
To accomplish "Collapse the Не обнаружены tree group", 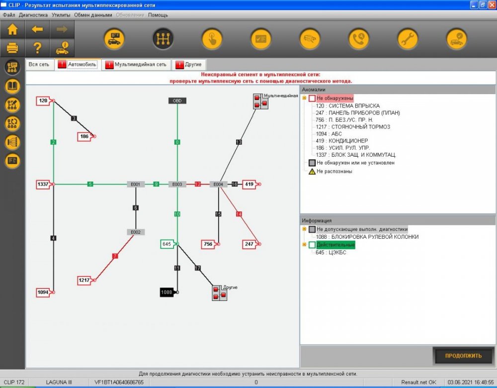I will pyautogui.click(x=304, y=98).
